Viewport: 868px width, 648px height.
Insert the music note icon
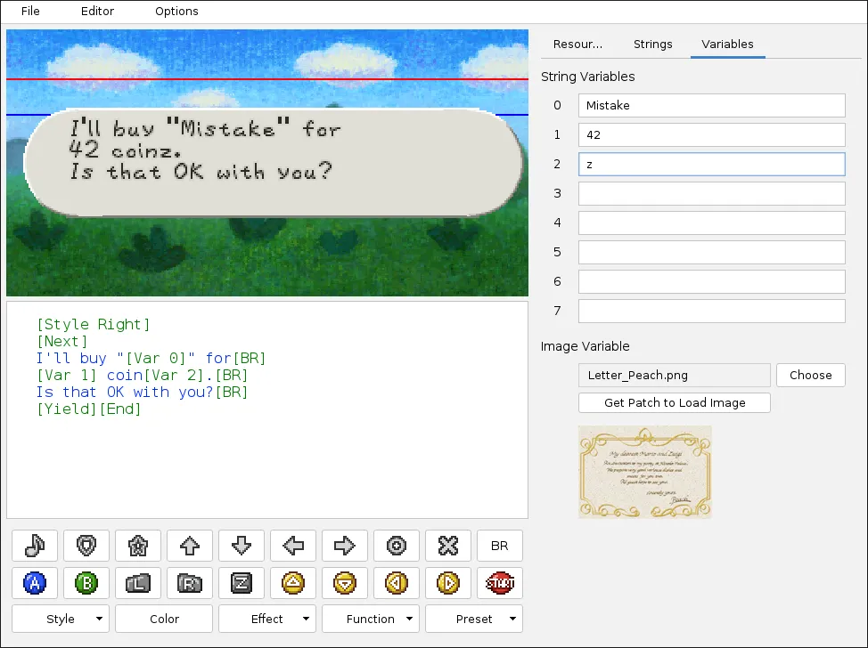coord(34,546)
